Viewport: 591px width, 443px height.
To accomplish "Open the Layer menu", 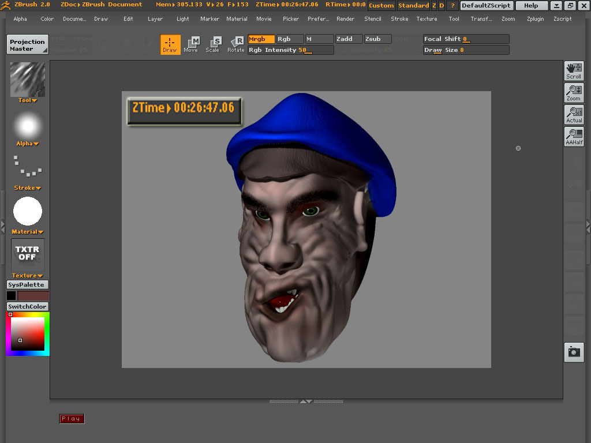I will tap(155, 19).
